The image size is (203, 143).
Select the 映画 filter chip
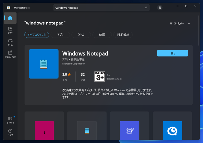[102, 35]
